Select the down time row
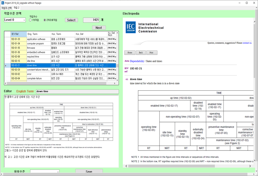This screenshot has width=258, height=176. [x=60, y=65]
